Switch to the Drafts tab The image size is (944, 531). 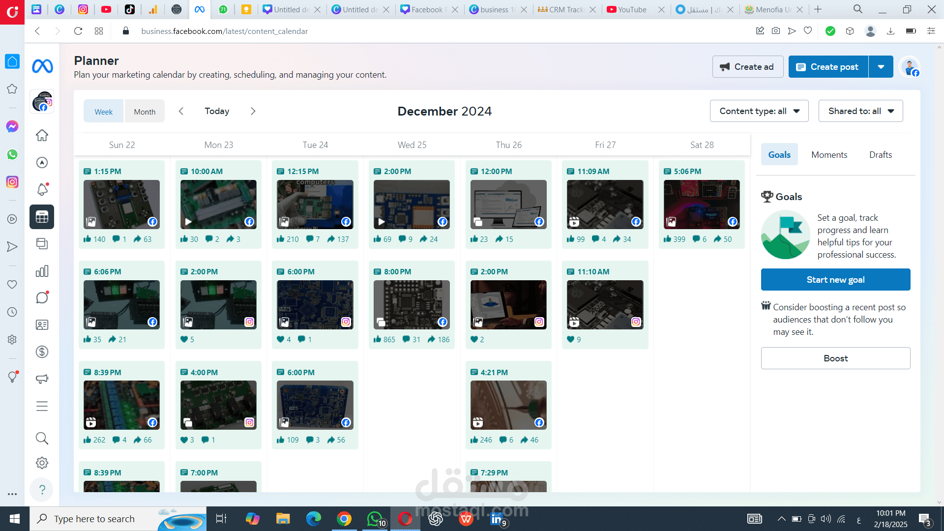pyautogui.click(x=880, y=155)
